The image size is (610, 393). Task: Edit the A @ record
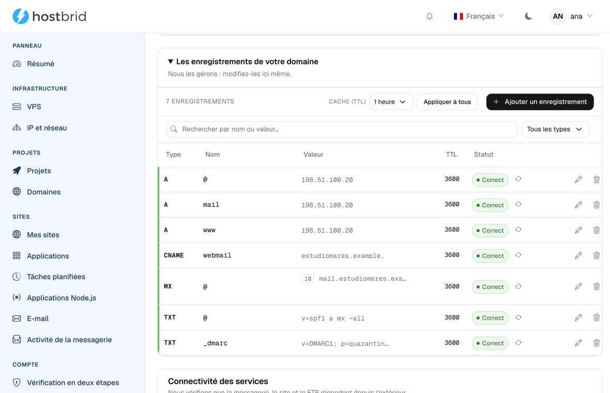coord(578,179)
